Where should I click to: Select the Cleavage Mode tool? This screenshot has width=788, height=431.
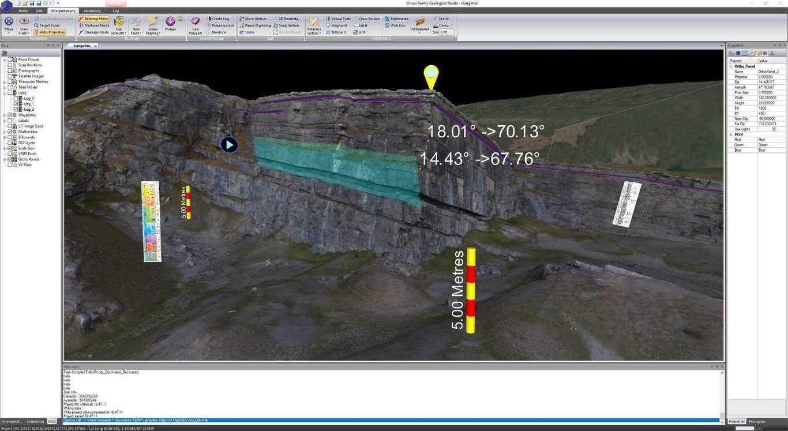96,32
